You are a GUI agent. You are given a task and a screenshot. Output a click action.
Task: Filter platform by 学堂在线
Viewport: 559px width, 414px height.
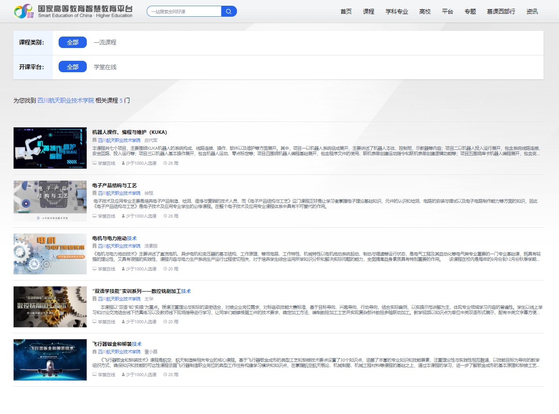(x=105, y=67)
